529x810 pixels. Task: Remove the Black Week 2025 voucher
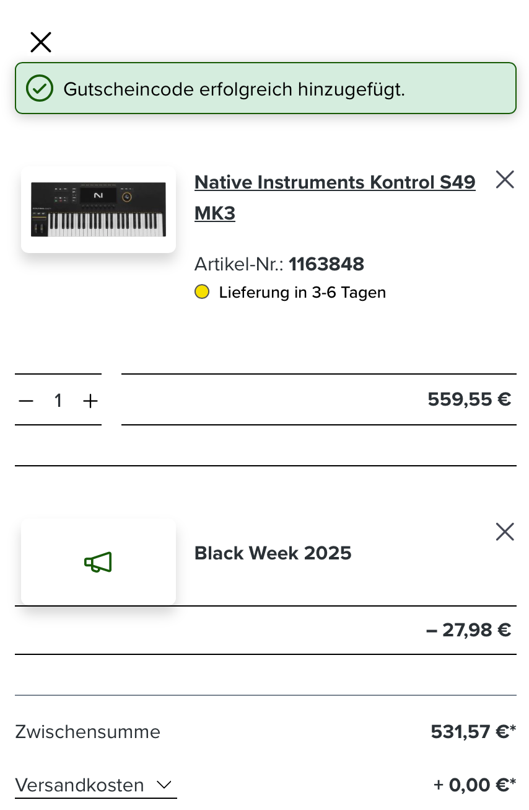click(x=505, y=532)
